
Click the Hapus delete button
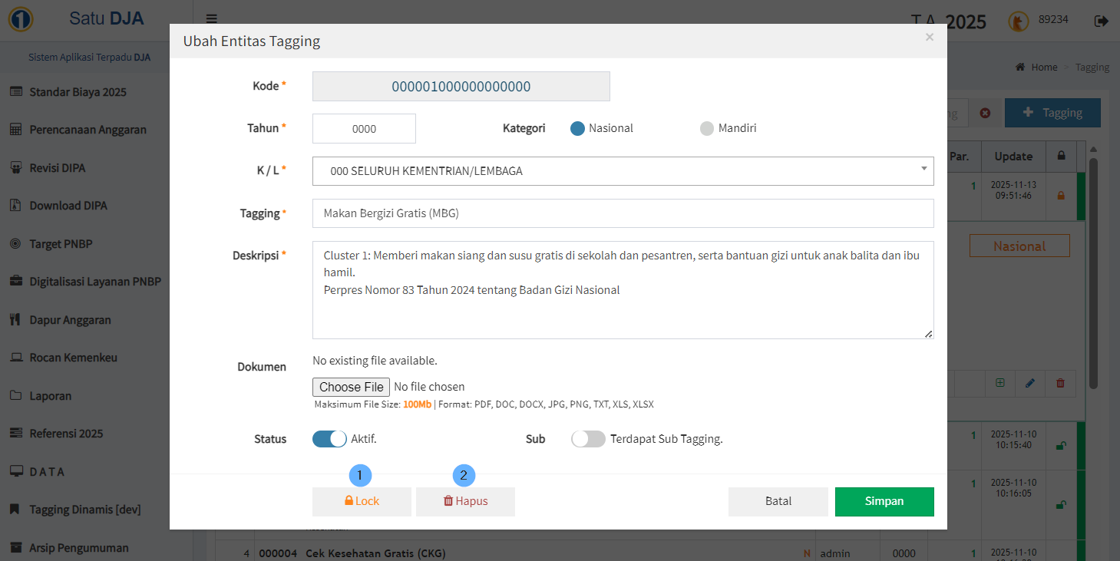[465, 501]
